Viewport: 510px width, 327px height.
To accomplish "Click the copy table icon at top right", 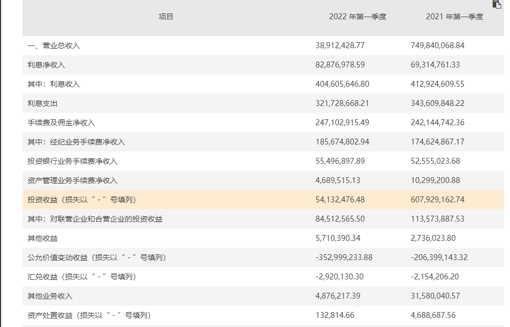I will [x=497, y=4].
